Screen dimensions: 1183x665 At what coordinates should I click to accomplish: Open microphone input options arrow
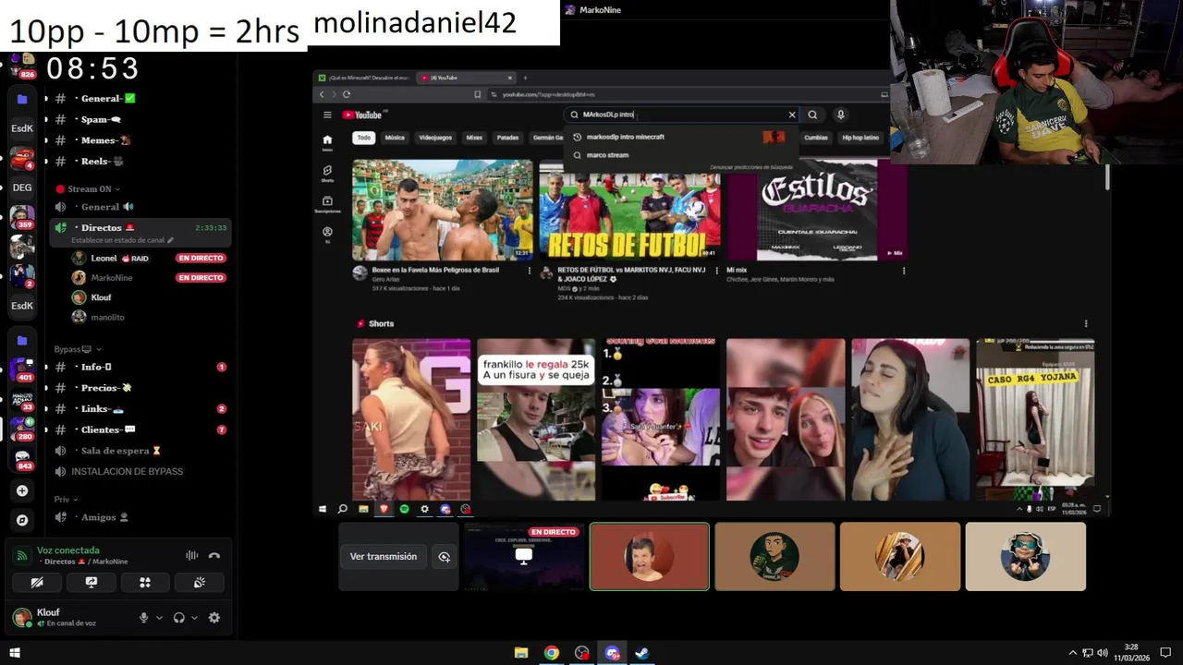159,618
